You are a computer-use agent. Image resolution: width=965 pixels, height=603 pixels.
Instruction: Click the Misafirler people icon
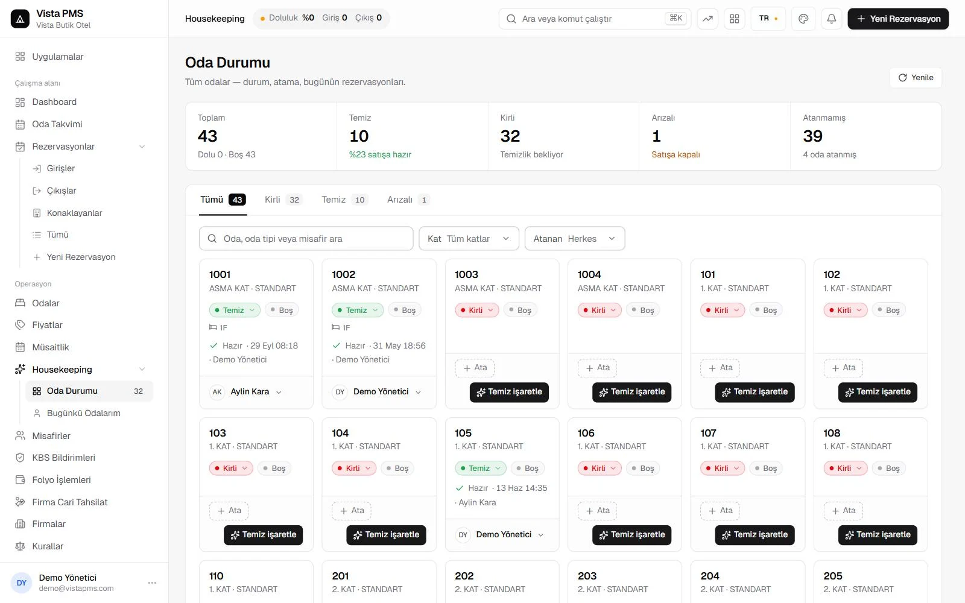pos(20,436)
